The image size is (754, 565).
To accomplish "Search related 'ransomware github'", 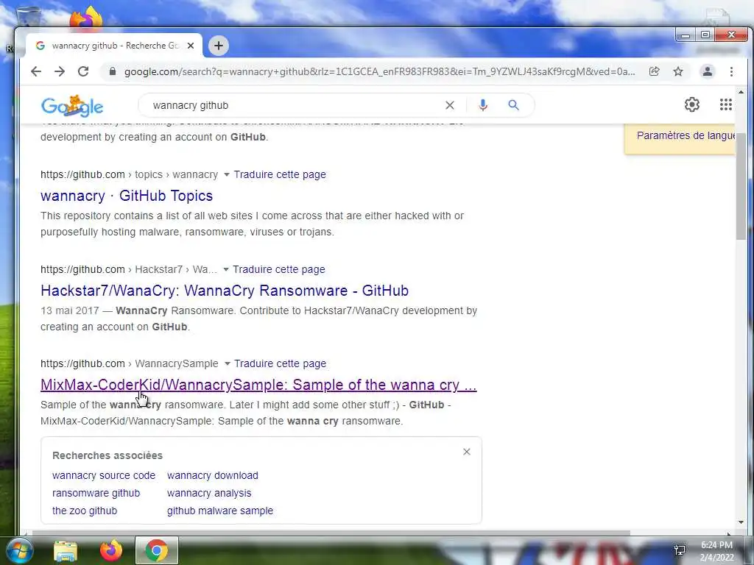I will pyautogui.click(x=96, y=493).
